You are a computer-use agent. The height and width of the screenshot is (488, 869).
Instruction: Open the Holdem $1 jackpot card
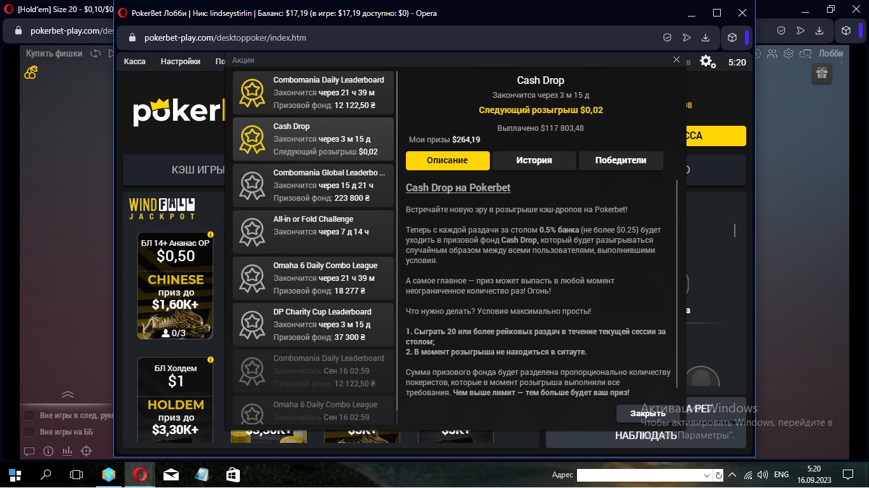[x=176, y=400]
